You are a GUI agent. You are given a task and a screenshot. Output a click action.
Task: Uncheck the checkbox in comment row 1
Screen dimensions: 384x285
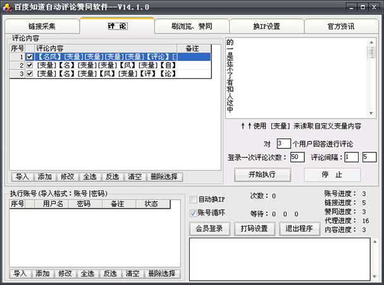[29, 57]
